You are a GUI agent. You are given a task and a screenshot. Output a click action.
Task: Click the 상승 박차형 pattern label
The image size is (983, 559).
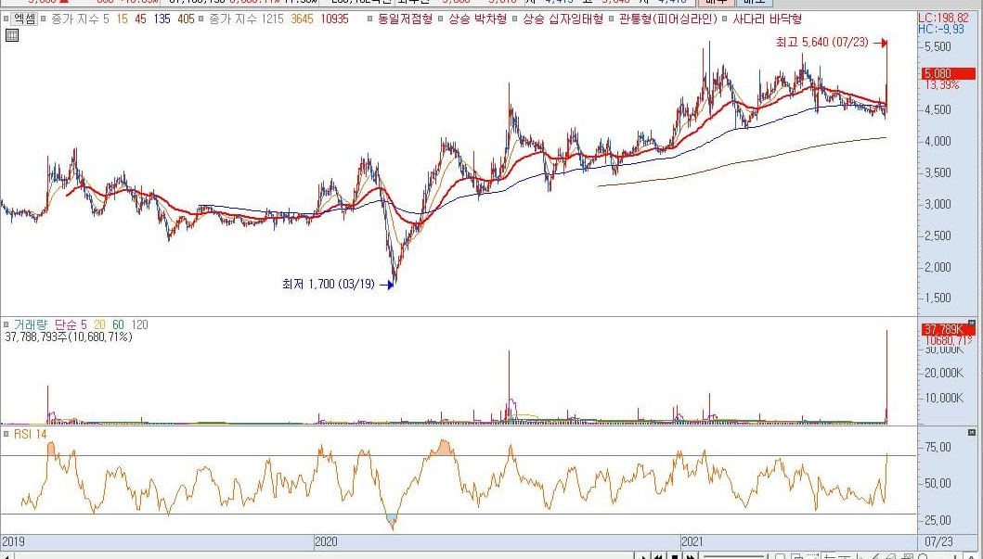478,19
